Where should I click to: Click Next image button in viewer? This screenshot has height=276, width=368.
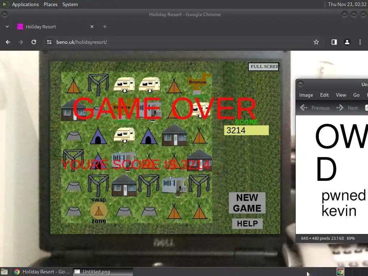click(x=347, y=108)
